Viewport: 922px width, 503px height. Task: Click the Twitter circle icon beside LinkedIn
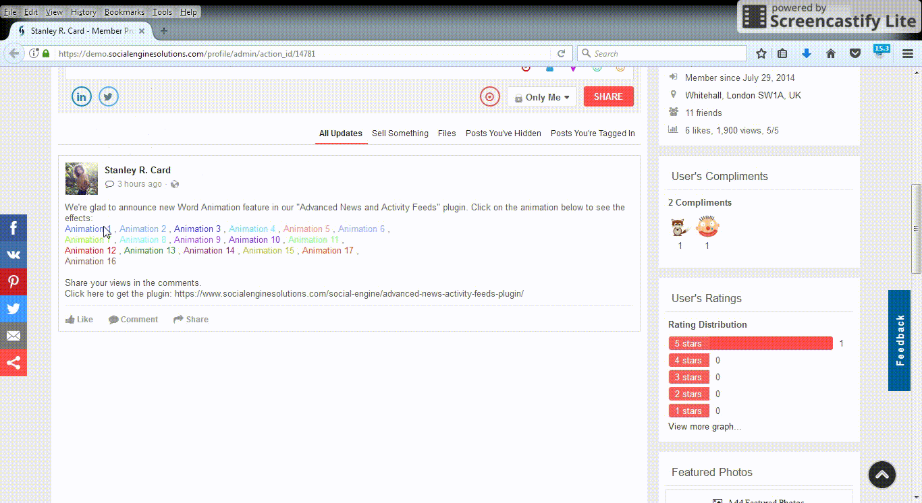tap(109, 96)
